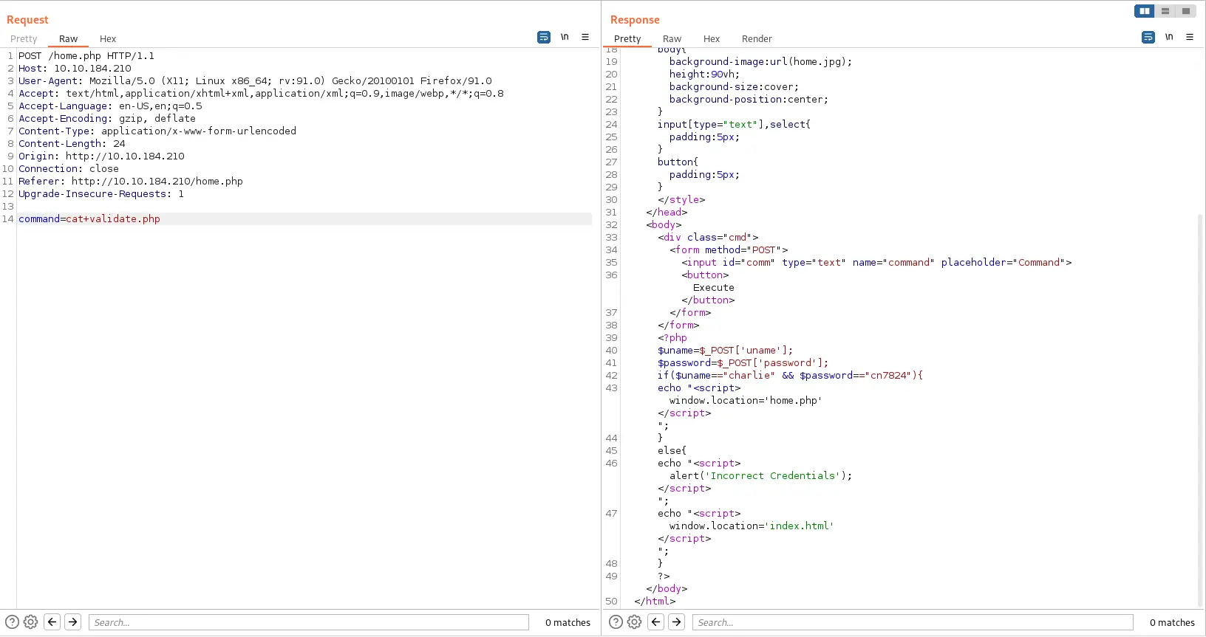The height and width of the screenshot is (637, 1206).
Task: Click the <div class="cmd"> response line
Action: point(708,238)
